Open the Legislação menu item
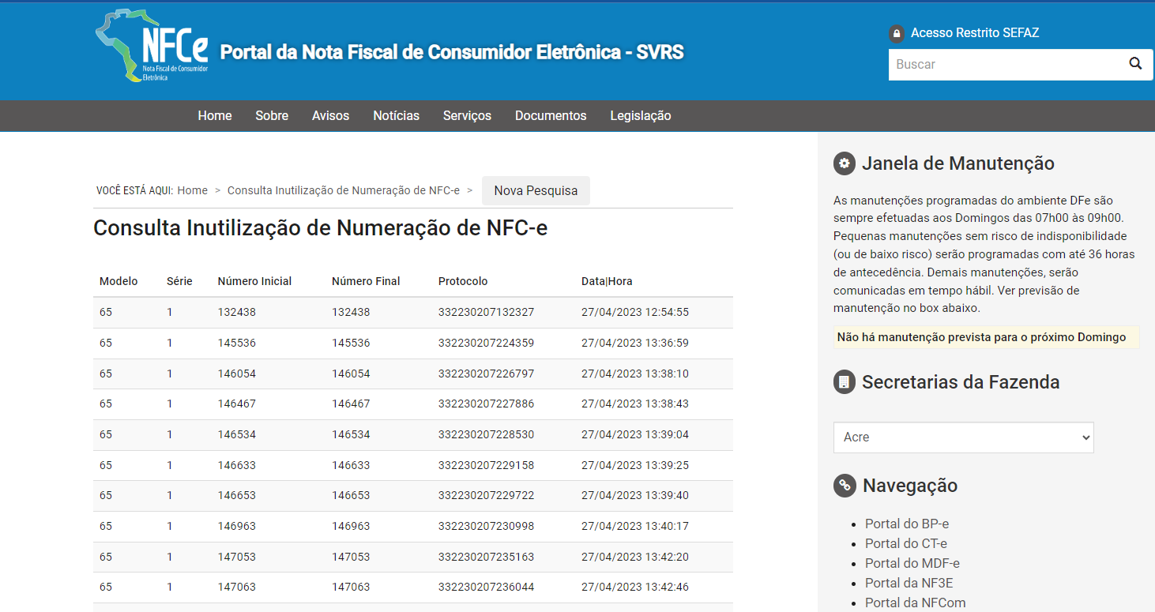This screenshot has width=1155, height=612. click(640, 116)
